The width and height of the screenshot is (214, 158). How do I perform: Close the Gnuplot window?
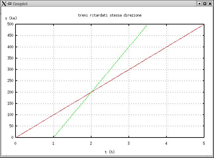(210, 3)
